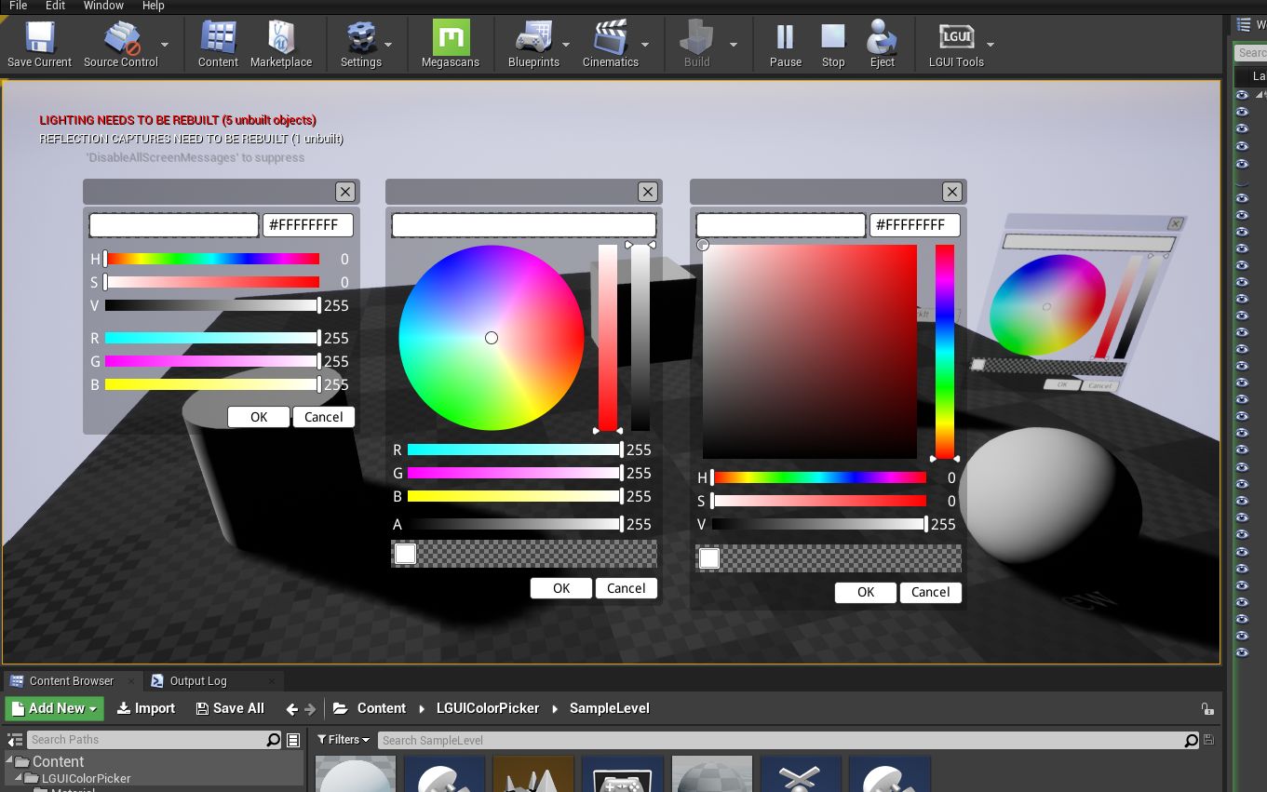
Task: Click Cancel in the HSV/RGB slider picker
Action: [x=323, y=417]
